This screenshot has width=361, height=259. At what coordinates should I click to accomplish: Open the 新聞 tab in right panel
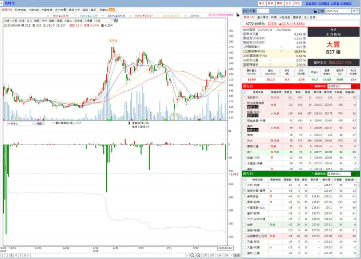click(274, 17)
